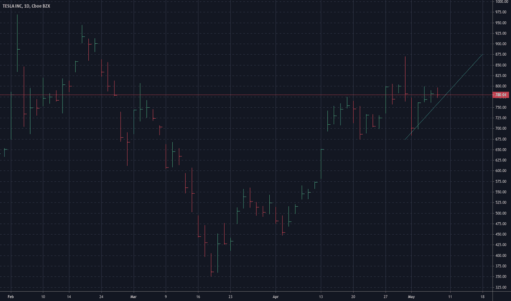Select the green ascending trend line
Image resolution: width=511 pixels, height=301 pixels.
click(443, 97)
